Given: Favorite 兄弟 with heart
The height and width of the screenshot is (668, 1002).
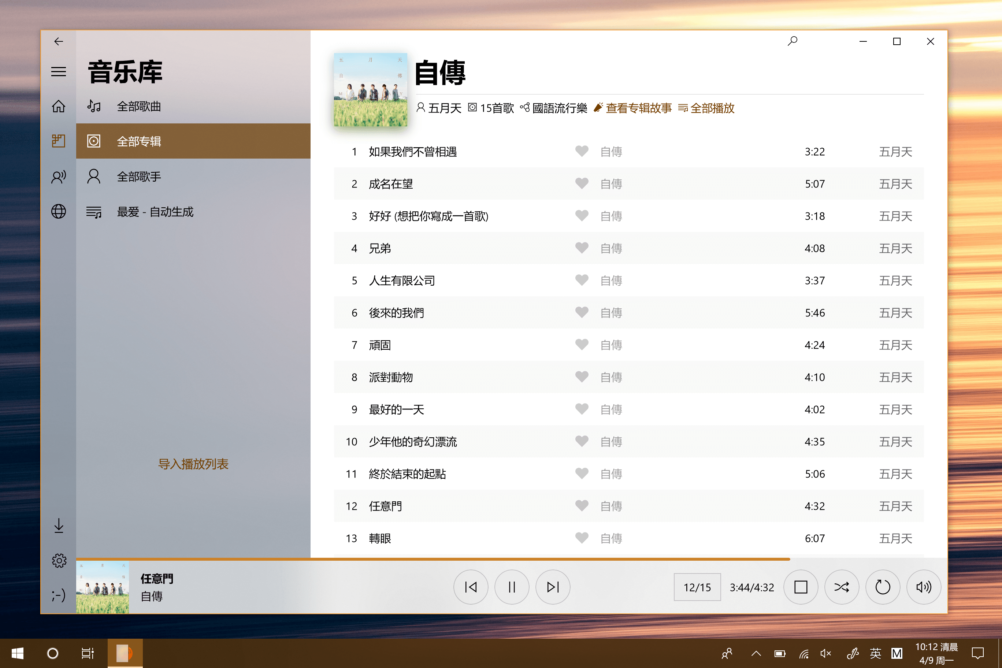Looking at the screenshot, I should point(582,248).
